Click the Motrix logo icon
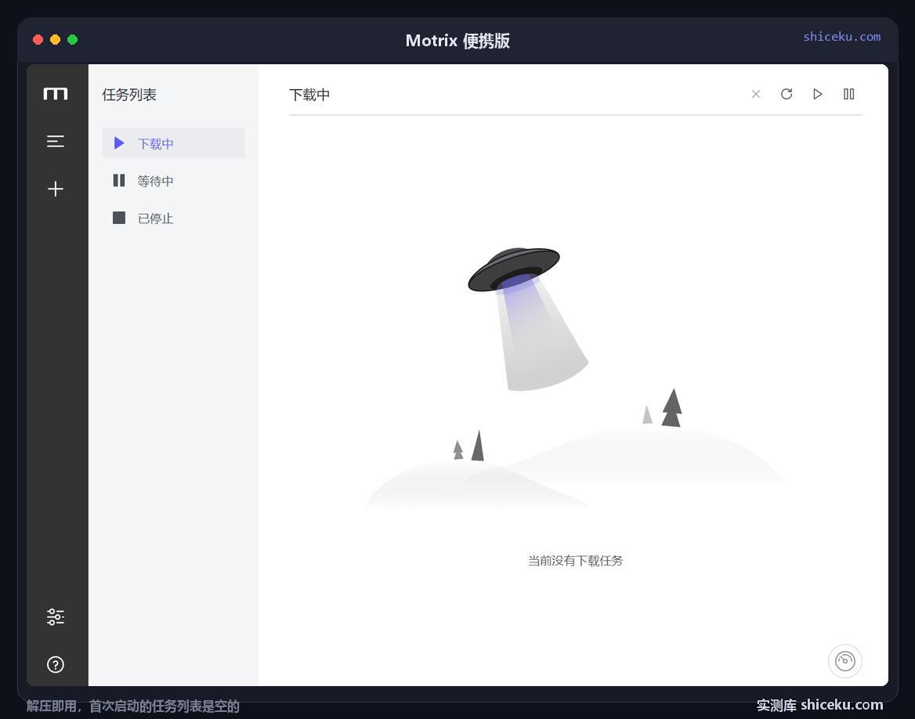 coord(56,93)
